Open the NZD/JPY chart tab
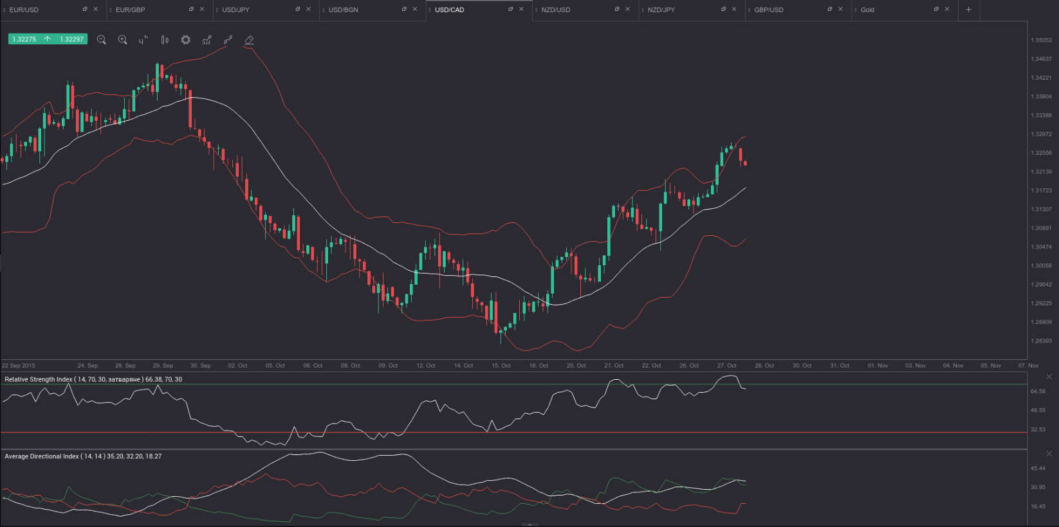Screen dimensions: 1059x527 (661, 10)
